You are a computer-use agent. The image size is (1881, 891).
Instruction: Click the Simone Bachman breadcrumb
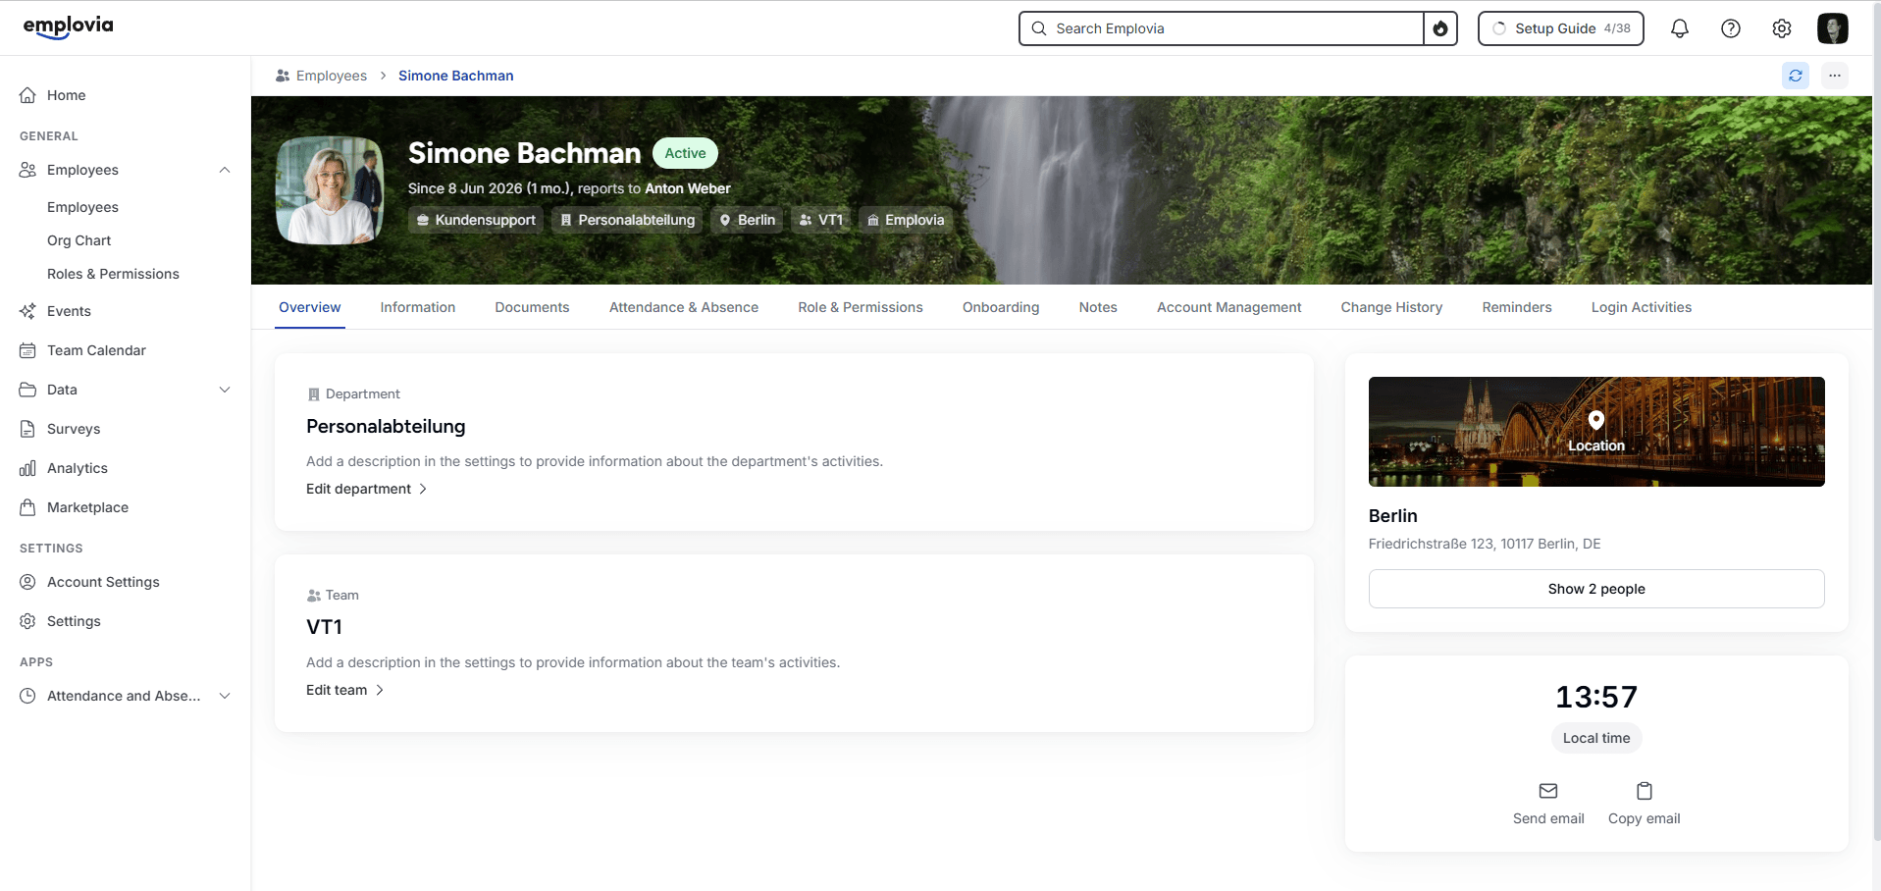(x=456, y=76)
